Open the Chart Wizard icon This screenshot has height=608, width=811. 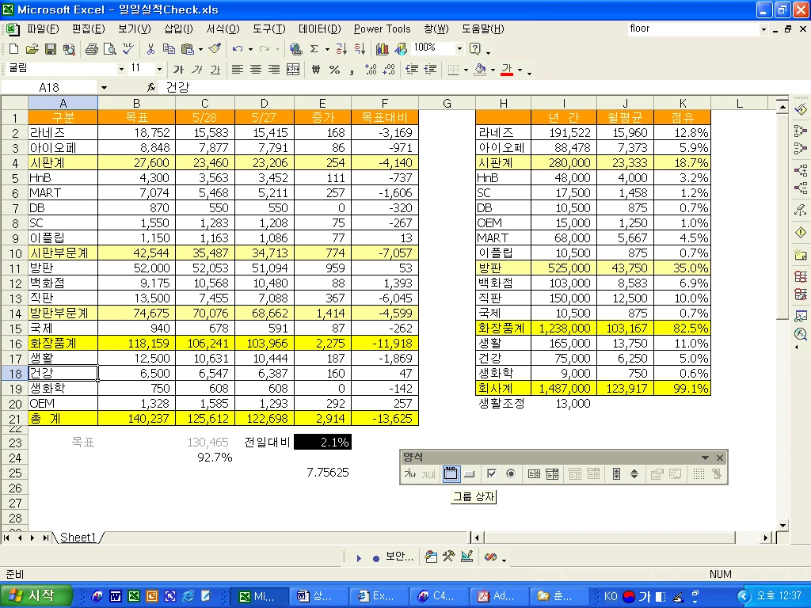383,49
